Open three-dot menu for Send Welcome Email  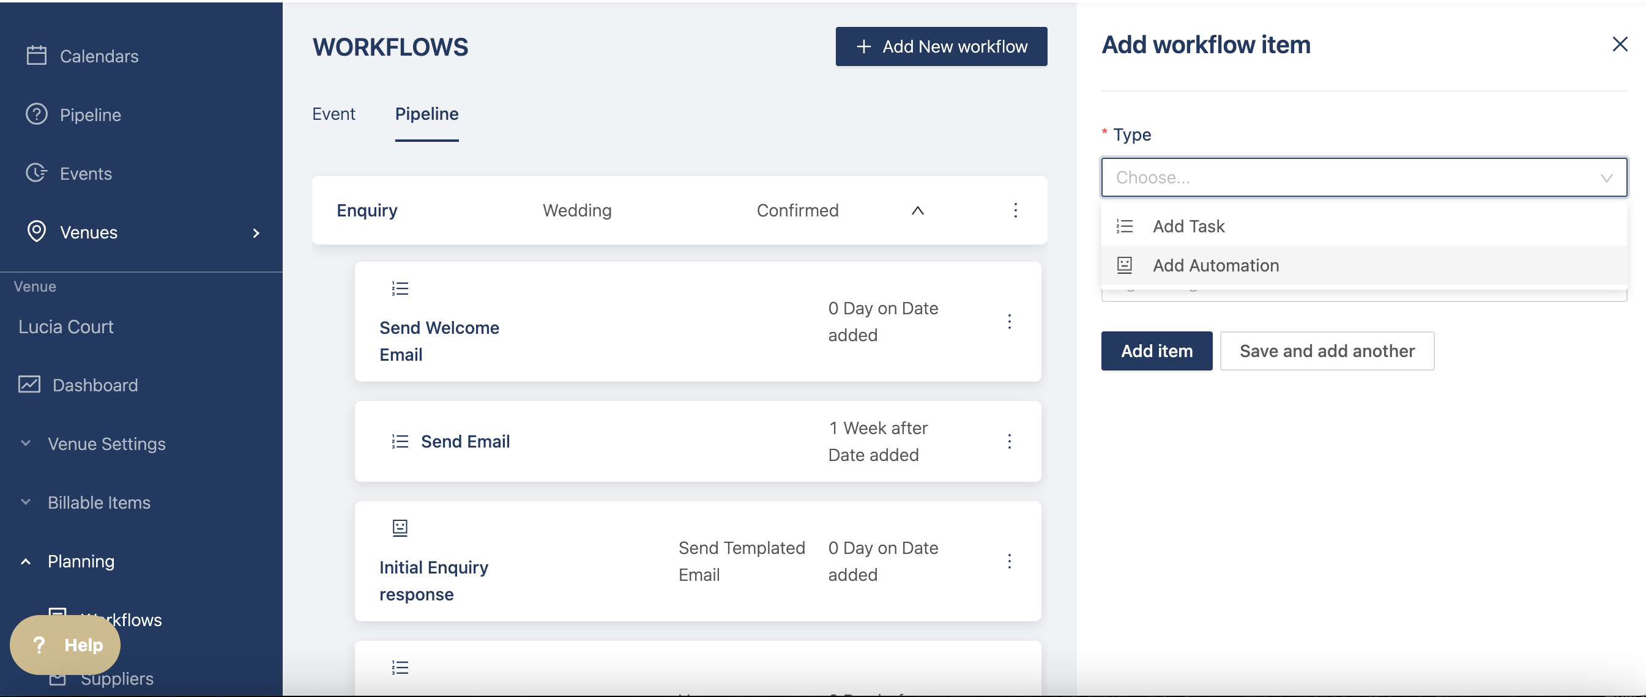(x=1009, y=321)
